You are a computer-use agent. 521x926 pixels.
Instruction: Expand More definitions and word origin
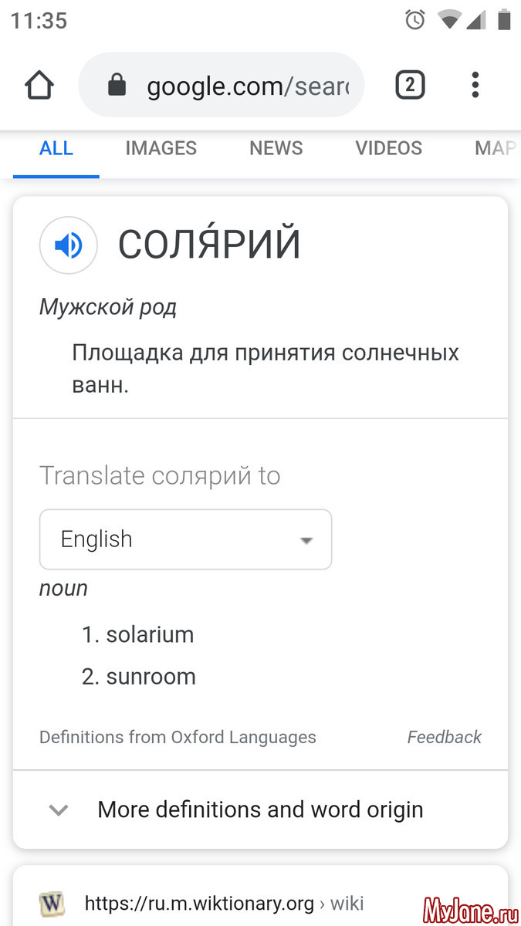(260, 809)
